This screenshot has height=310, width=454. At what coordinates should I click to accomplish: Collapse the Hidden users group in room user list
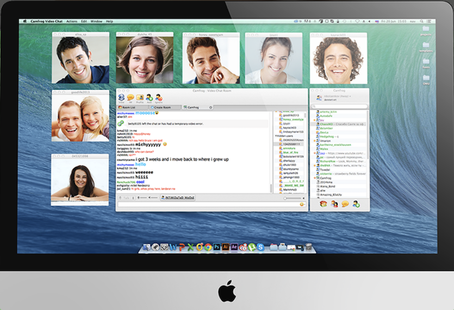tap(276, 136)
